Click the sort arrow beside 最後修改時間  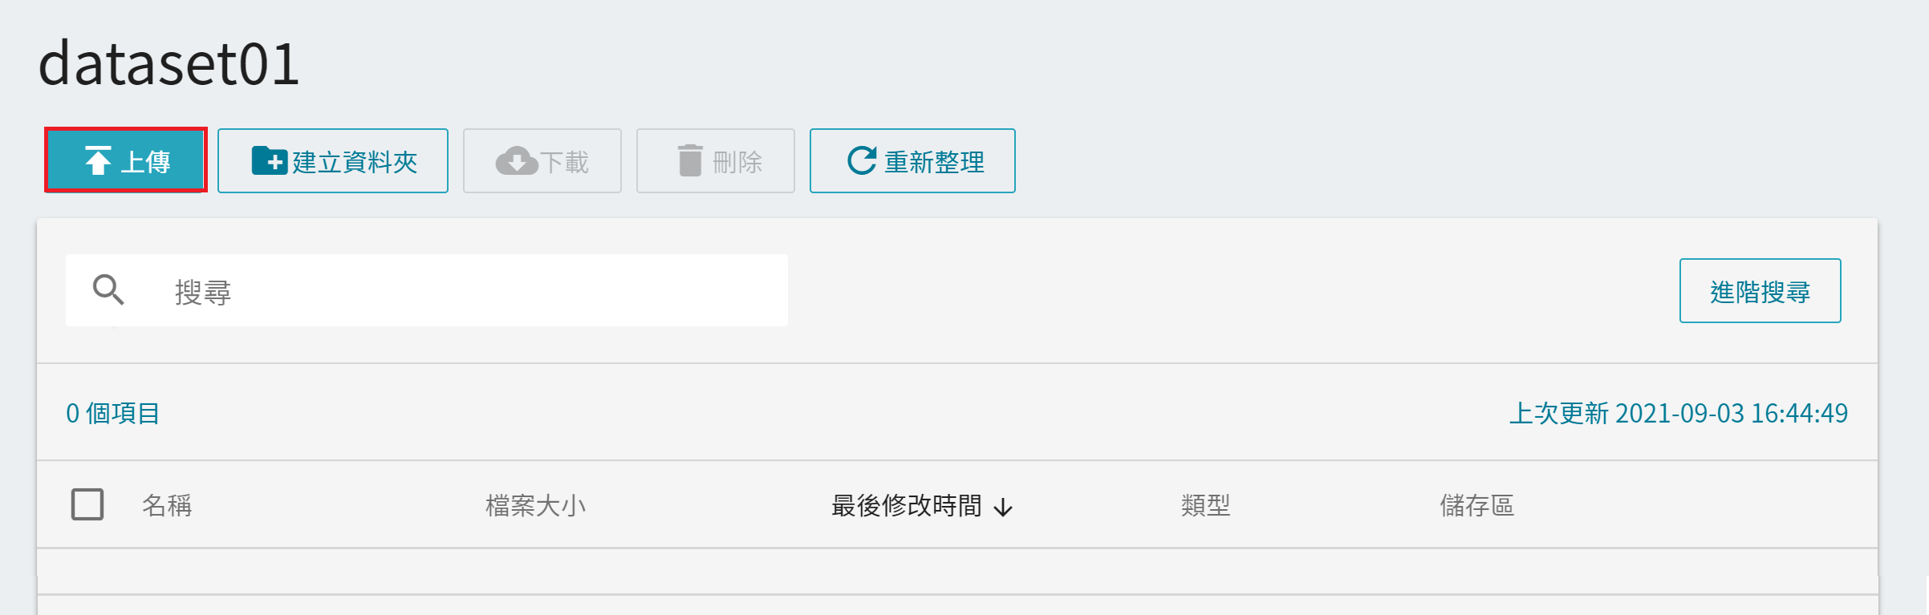1003,507
